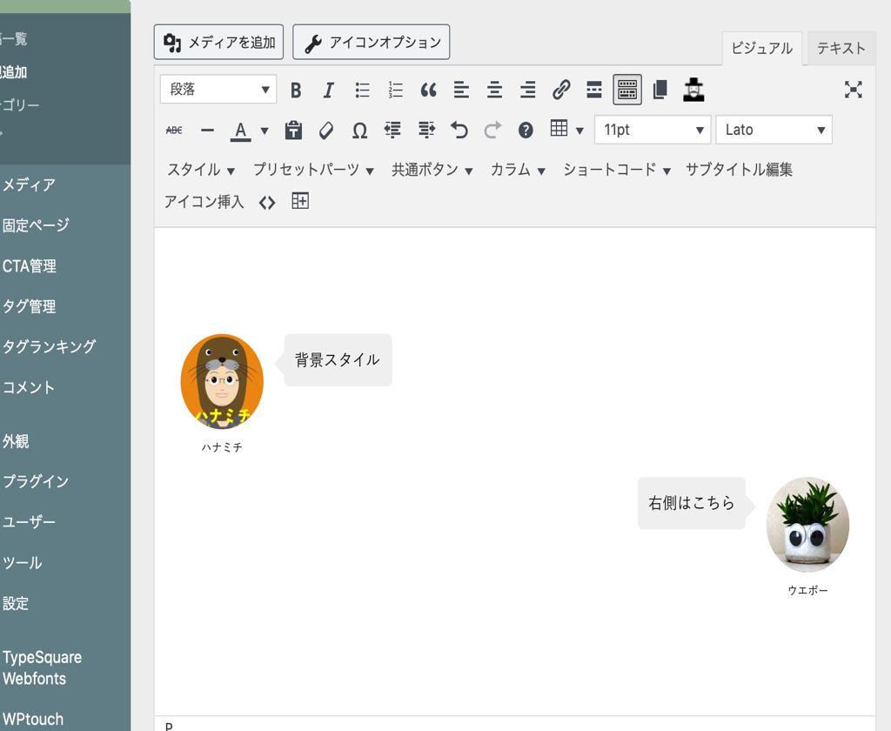Switch to the テキスト editor tab
Image resolution: width=891 pixels, height=731 pixels.
(841, 49)
